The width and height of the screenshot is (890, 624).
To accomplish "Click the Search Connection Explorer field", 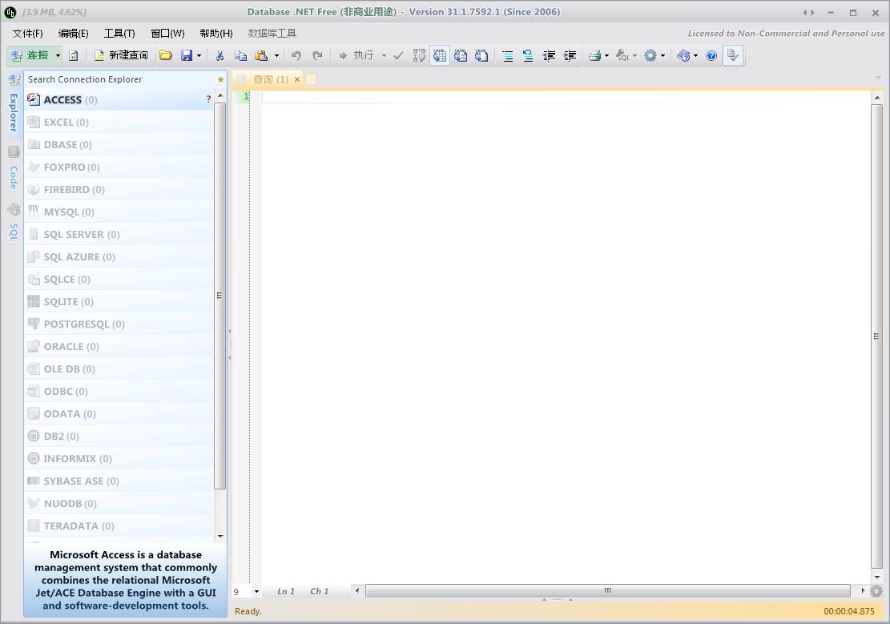I will pyautogui.click(x=119, y=79).
